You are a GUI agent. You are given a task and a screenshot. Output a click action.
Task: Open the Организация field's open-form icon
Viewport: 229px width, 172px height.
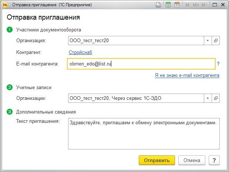point(215,40)
